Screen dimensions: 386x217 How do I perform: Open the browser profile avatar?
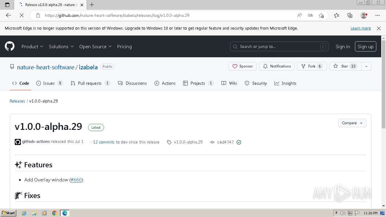coord(364,15)
